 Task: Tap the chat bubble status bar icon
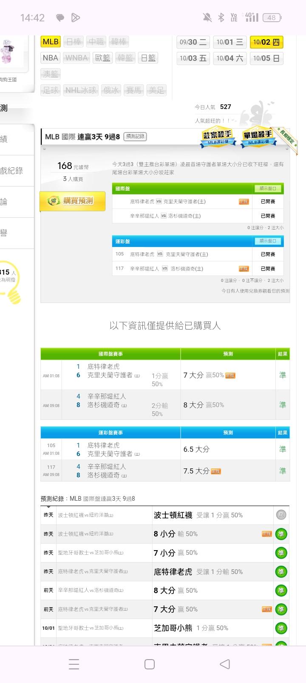click(60, 18)
